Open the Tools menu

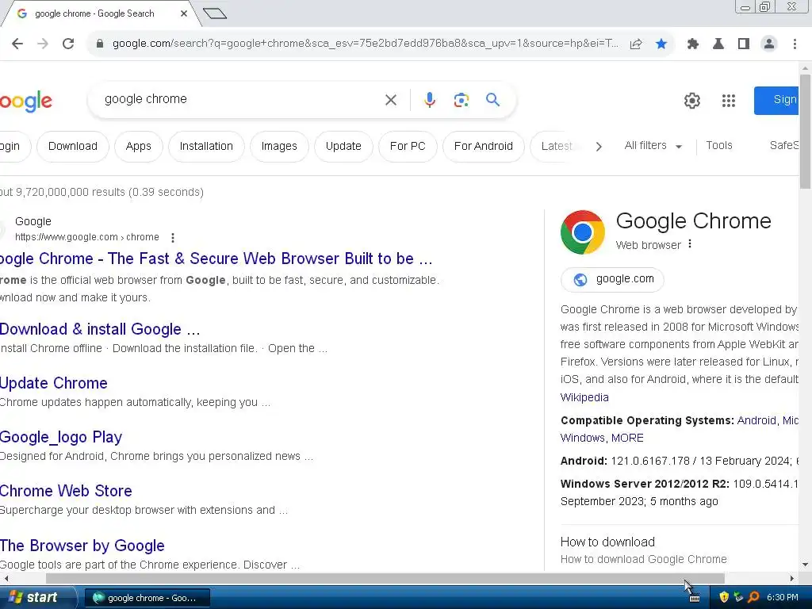click(x=718, y=146)
